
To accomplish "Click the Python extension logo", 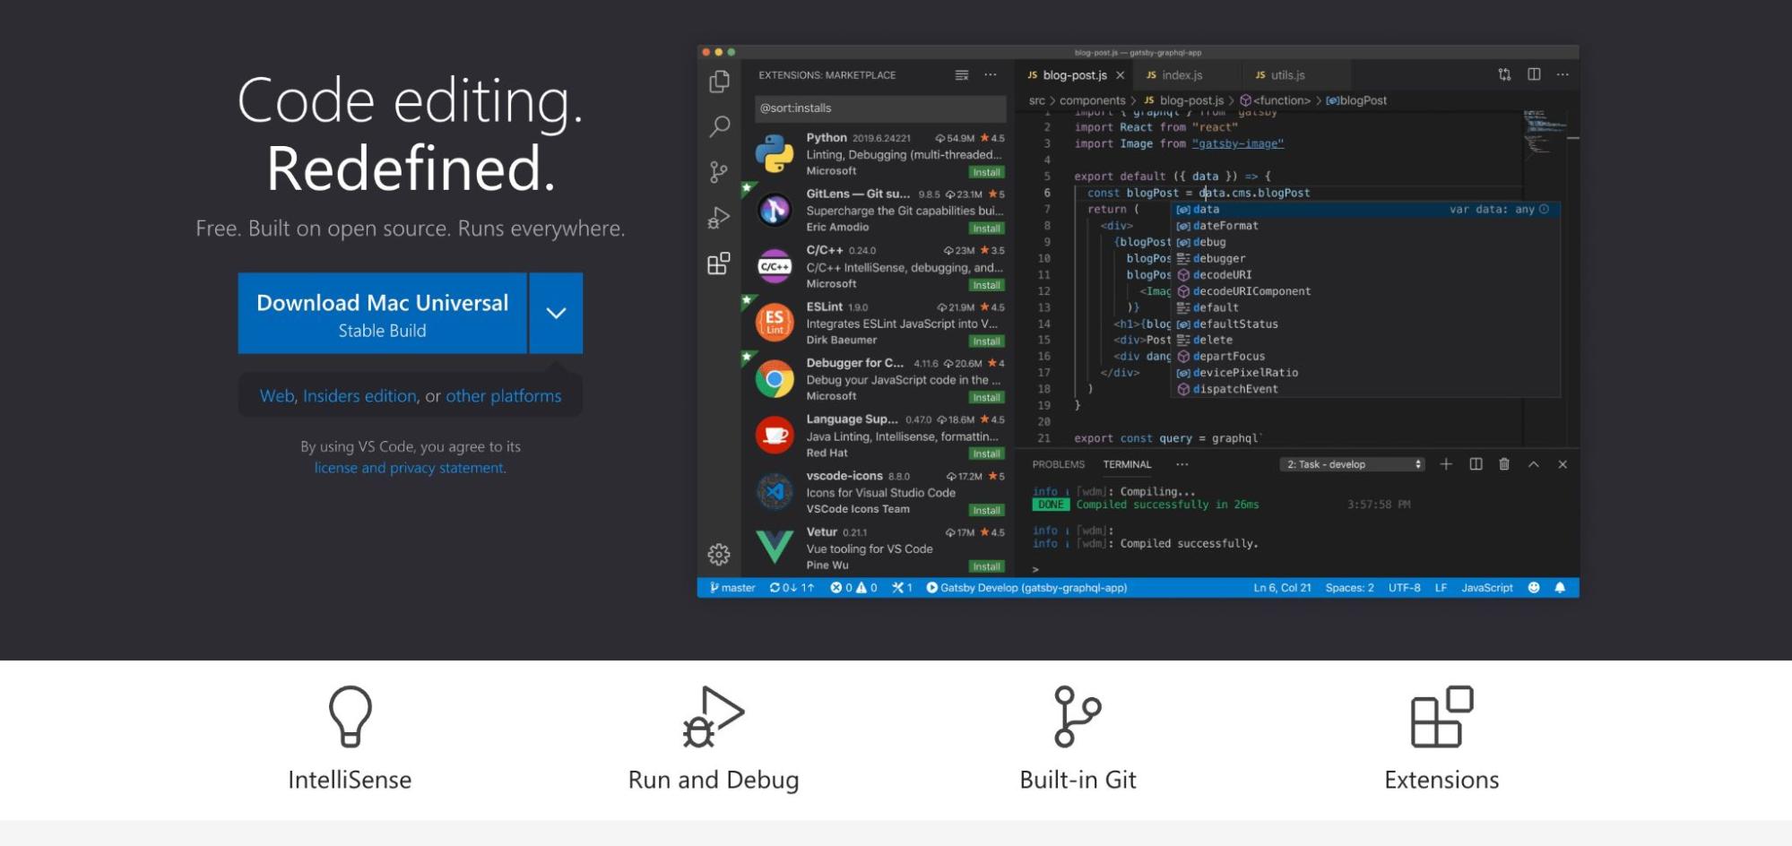I will click(x=775, y=153).
